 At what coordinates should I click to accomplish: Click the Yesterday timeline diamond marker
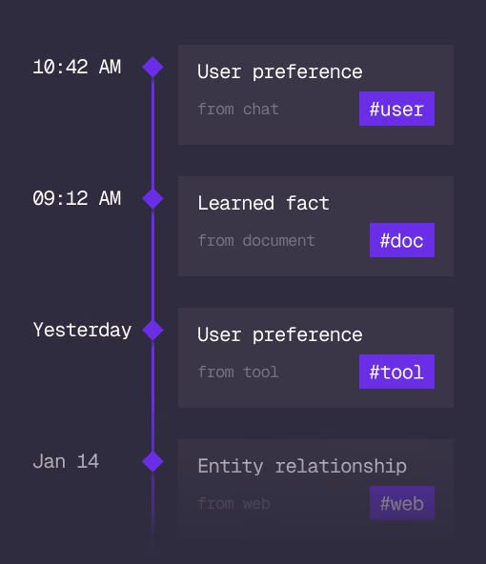pos(152,331)
